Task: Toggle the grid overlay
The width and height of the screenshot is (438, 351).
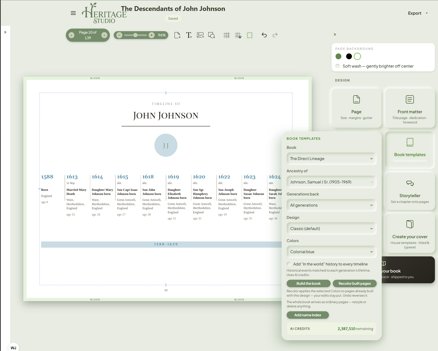Action: pos(227,35)
